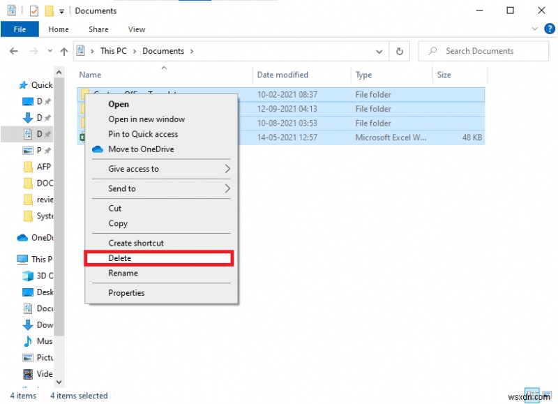The width and height of the screenshot is (558, 404).
Task: Sort by the Size column header
Action: (444, 75)
